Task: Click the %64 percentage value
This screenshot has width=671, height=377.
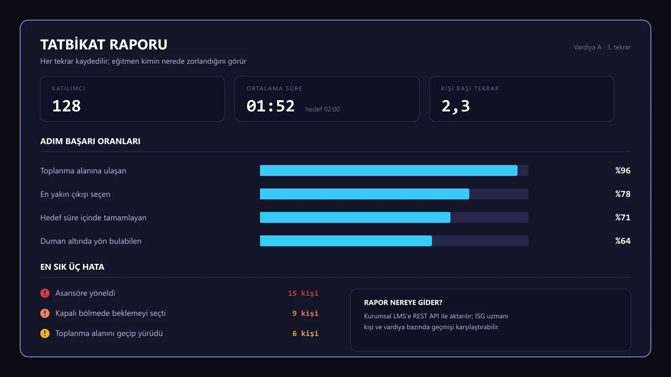Action: click(623, 241)
